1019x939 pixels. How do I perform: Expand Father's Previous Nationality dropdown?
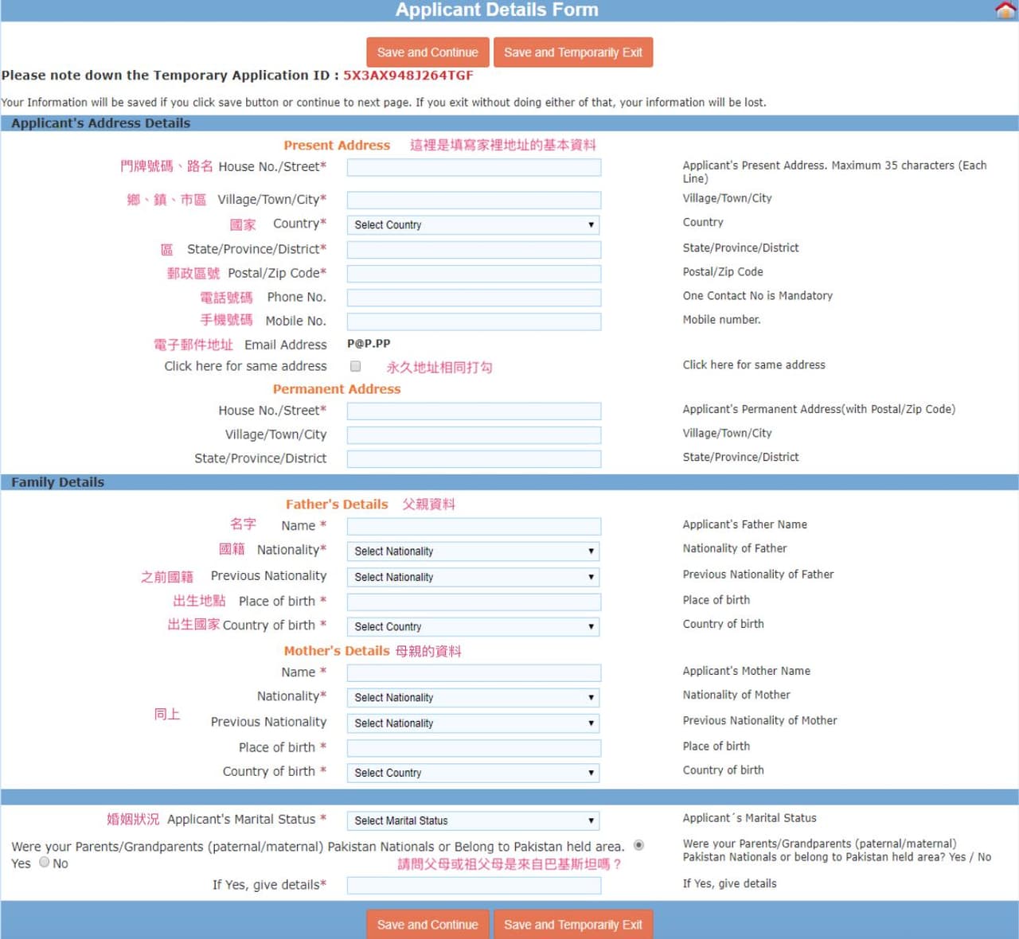click(473, 577)
